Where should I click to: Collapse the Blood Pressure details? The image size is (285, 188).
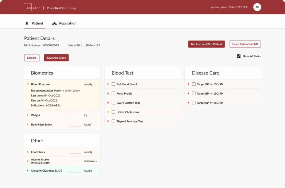click(x=28, y=84)
